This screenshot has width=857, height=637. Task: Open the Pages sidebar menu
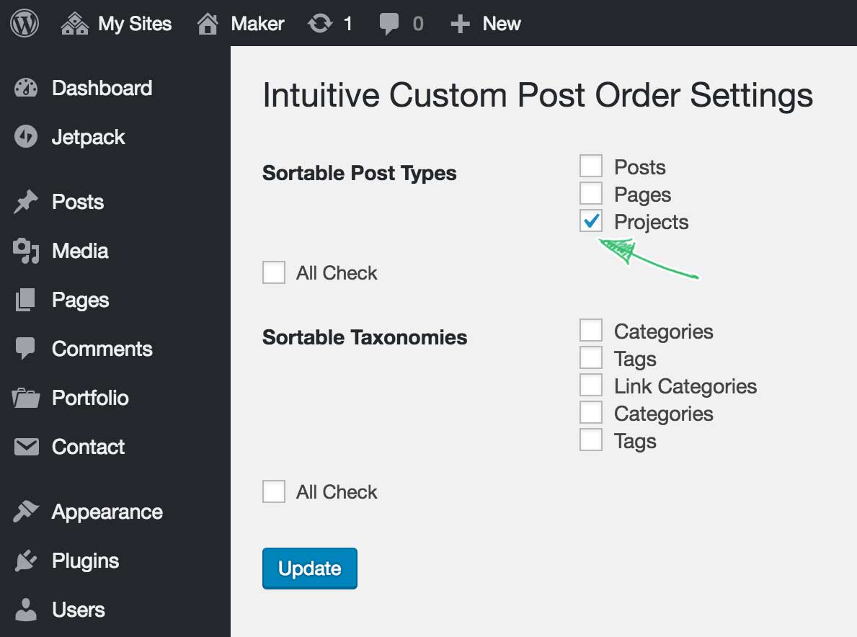point(80,300)
